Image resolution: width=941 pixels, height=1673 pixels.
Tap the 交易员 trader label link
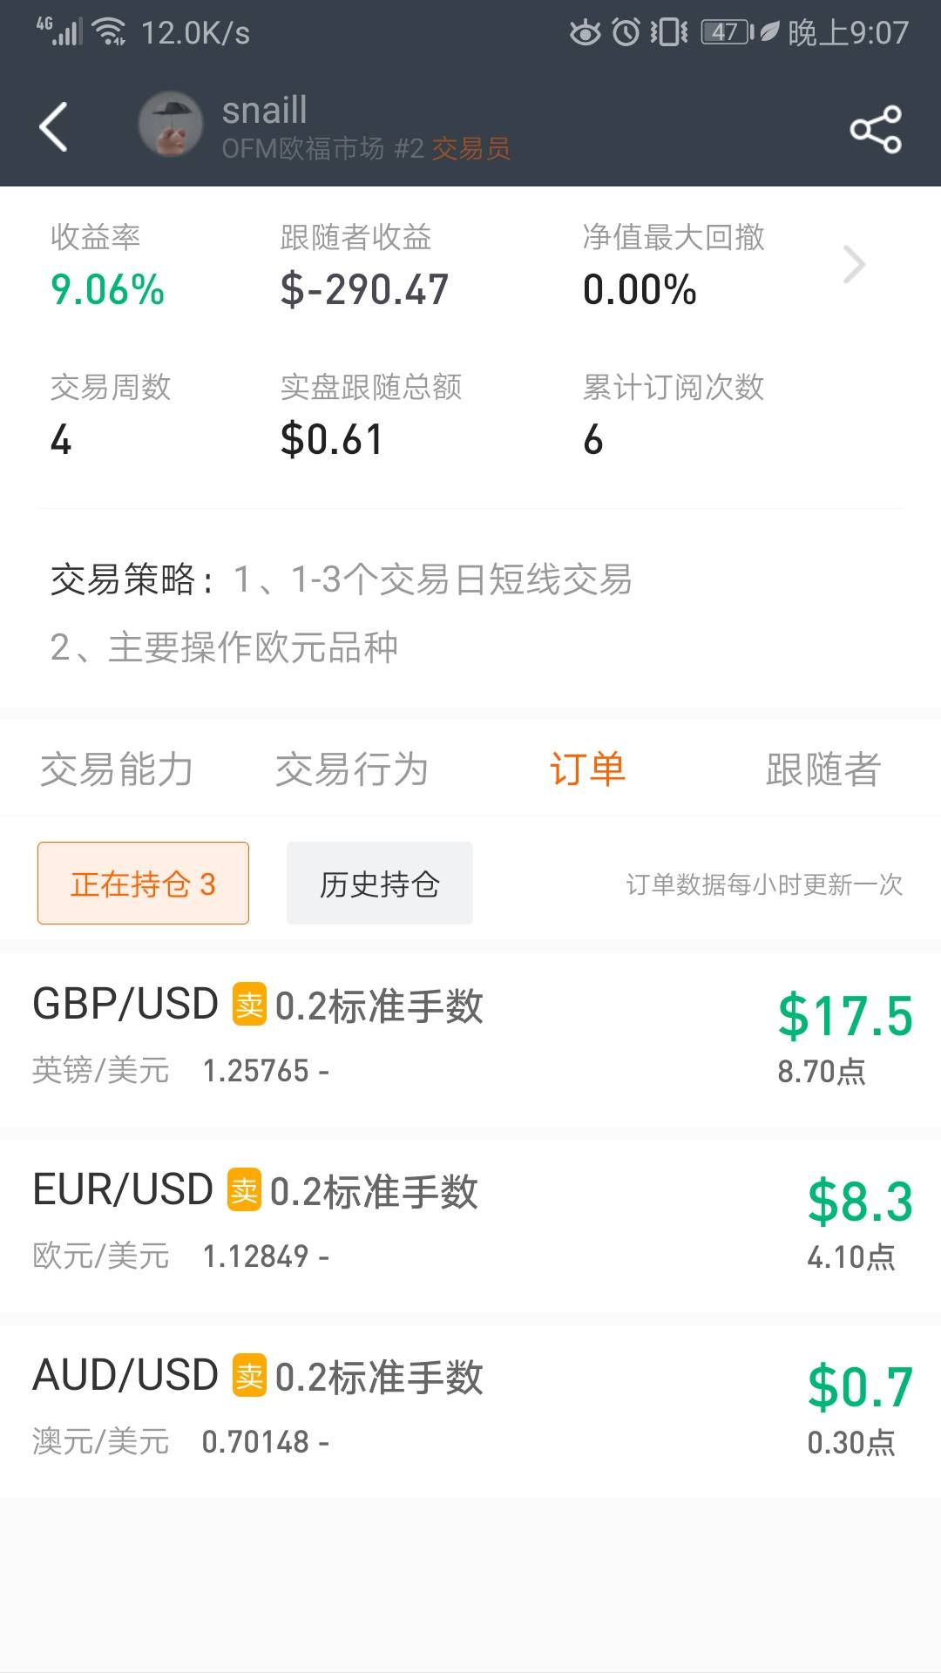[x=470, y=149]
